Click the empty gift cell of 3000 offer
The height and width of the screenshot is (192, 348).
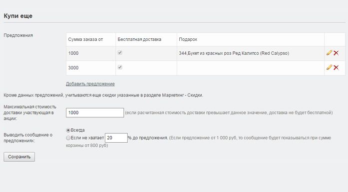coord(251,68)
